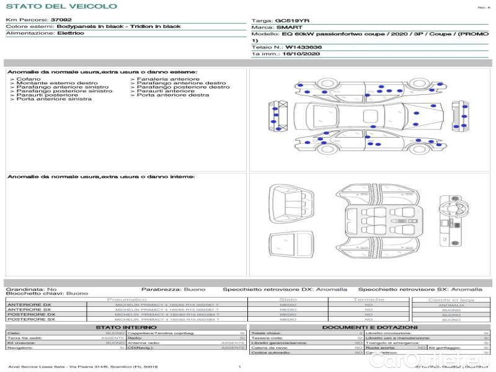Screen dimensions: 496x372
Task: Click the Parafango anteriore sinistro entry
Action: [x=63, y=87]
